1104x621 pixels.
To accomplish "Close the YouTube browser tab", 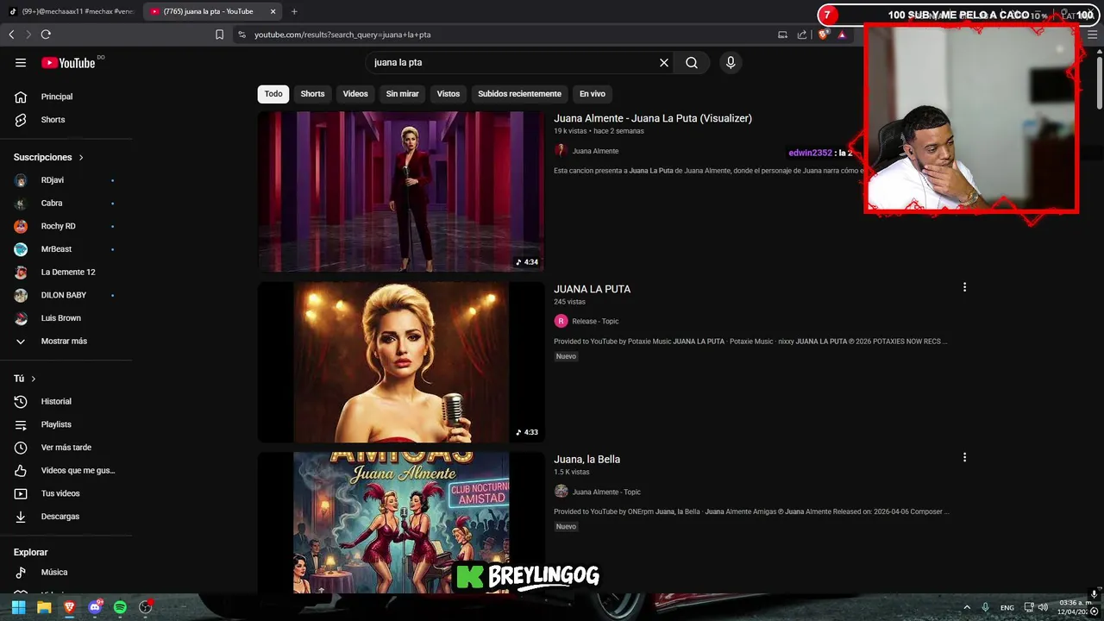I will point(273,11).
